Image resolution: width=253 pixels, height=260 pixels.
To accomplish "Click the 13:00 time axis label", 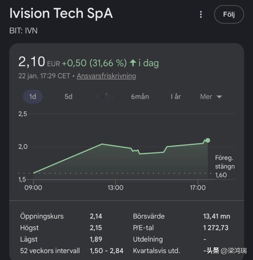I will click(115, 188).
